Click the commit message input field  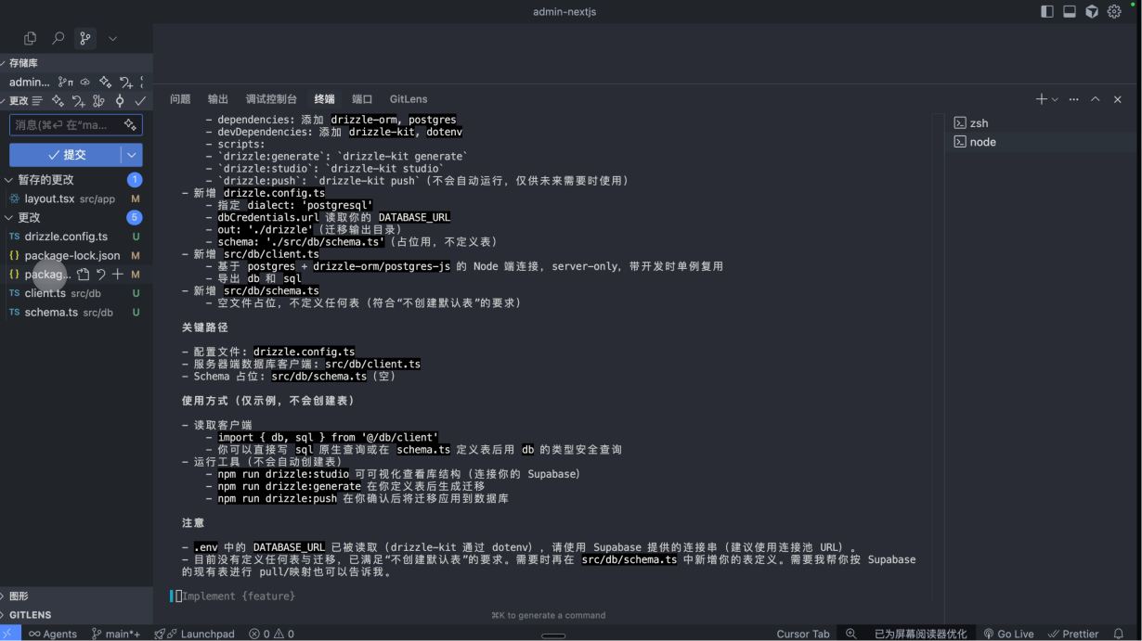point(63,124)
